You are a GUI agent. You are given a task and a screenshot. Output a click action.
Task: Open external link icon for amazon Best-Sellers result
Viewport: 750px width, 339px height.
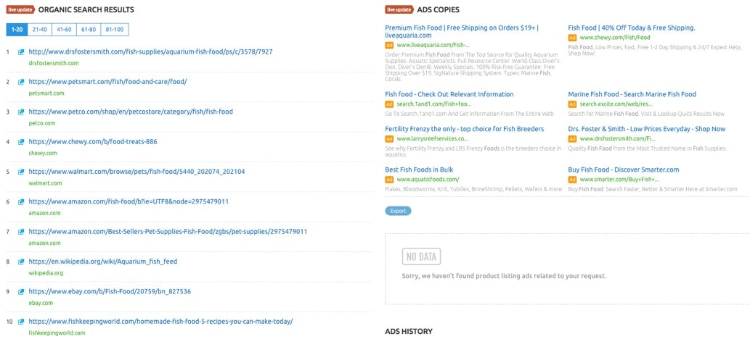(x=21, y=232)
